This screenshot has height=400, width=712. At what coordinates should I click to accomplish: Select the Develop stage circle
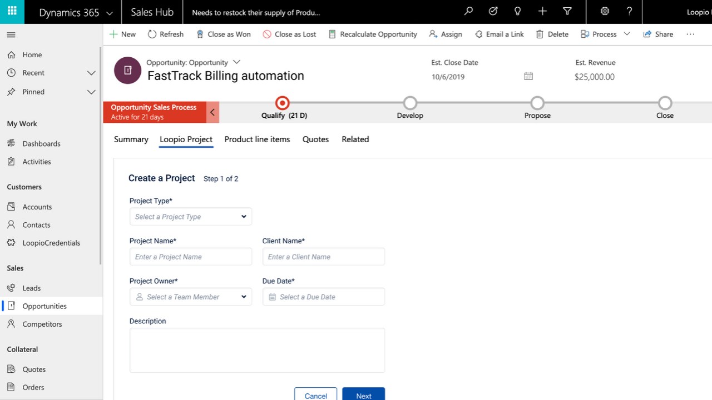coord(410,103)
